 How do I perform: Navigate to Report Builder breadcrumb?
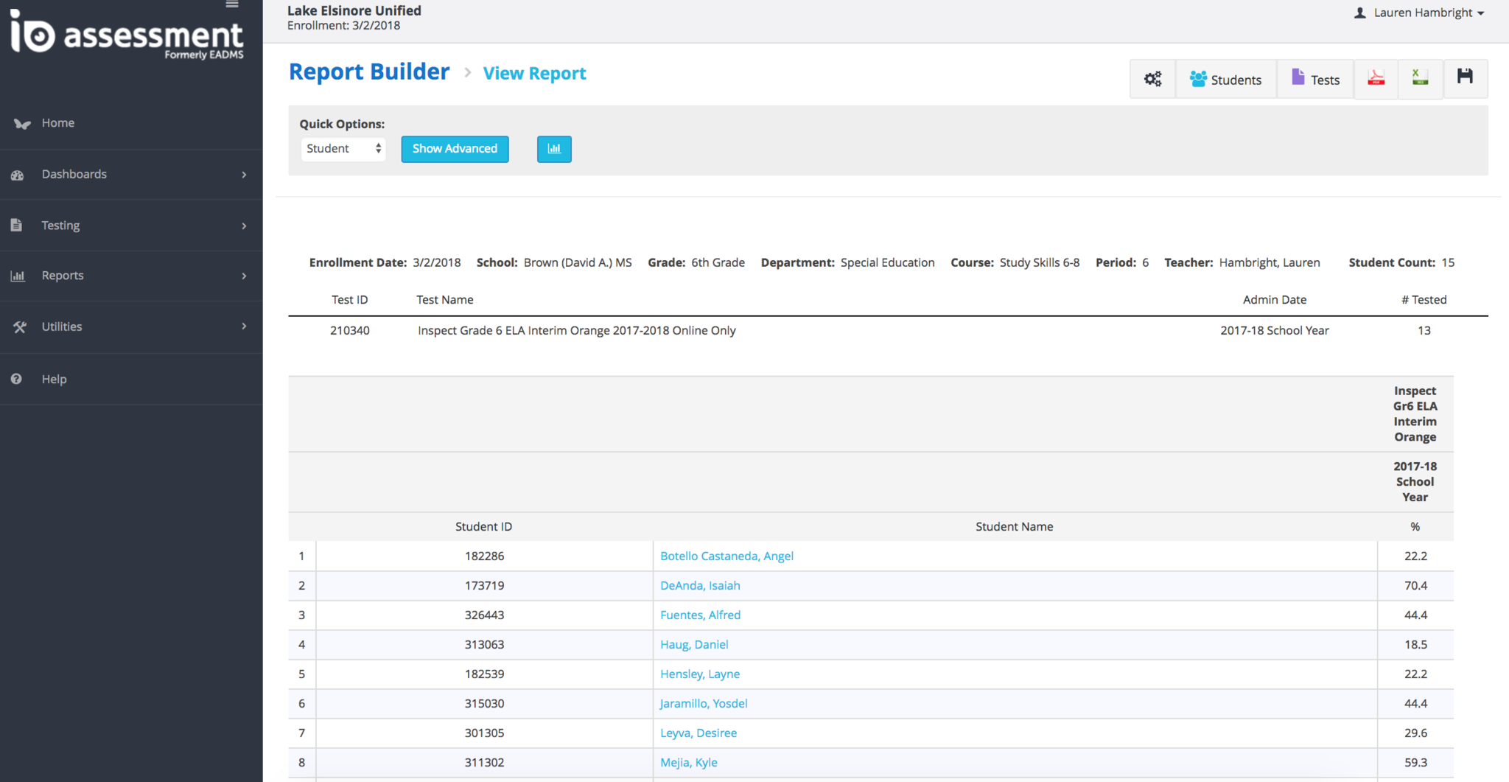369,72
